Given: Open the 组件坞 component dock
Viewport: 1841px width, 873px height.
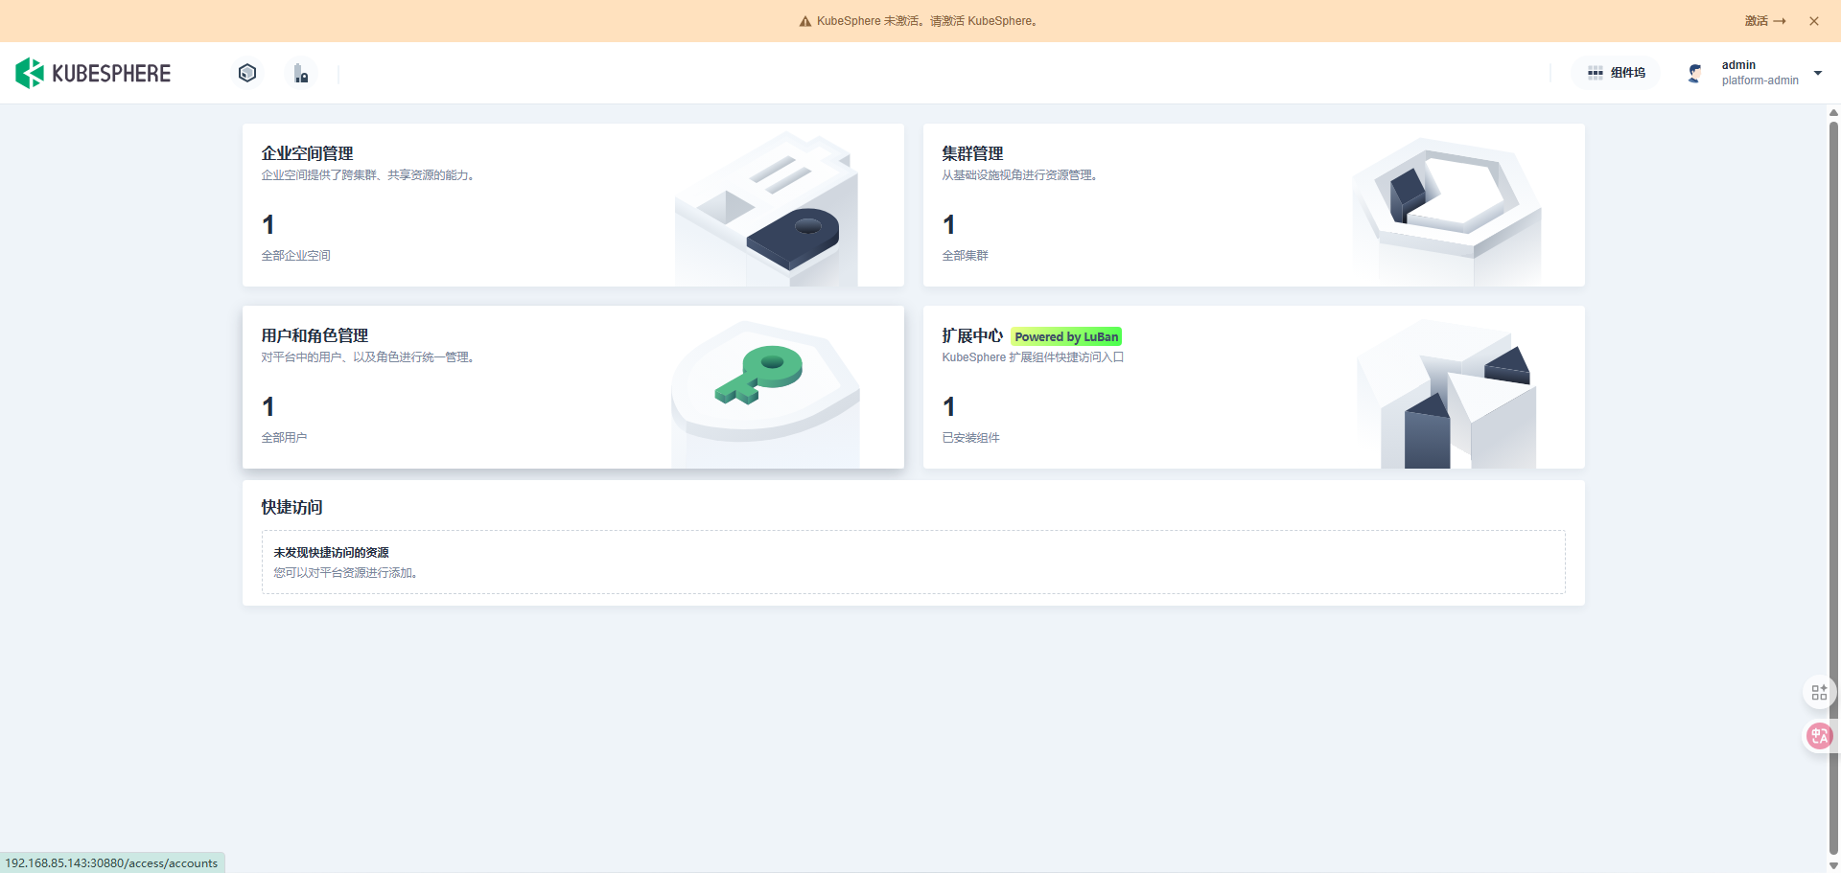Looking at the screenshot, I should [x=1617, y=73].
